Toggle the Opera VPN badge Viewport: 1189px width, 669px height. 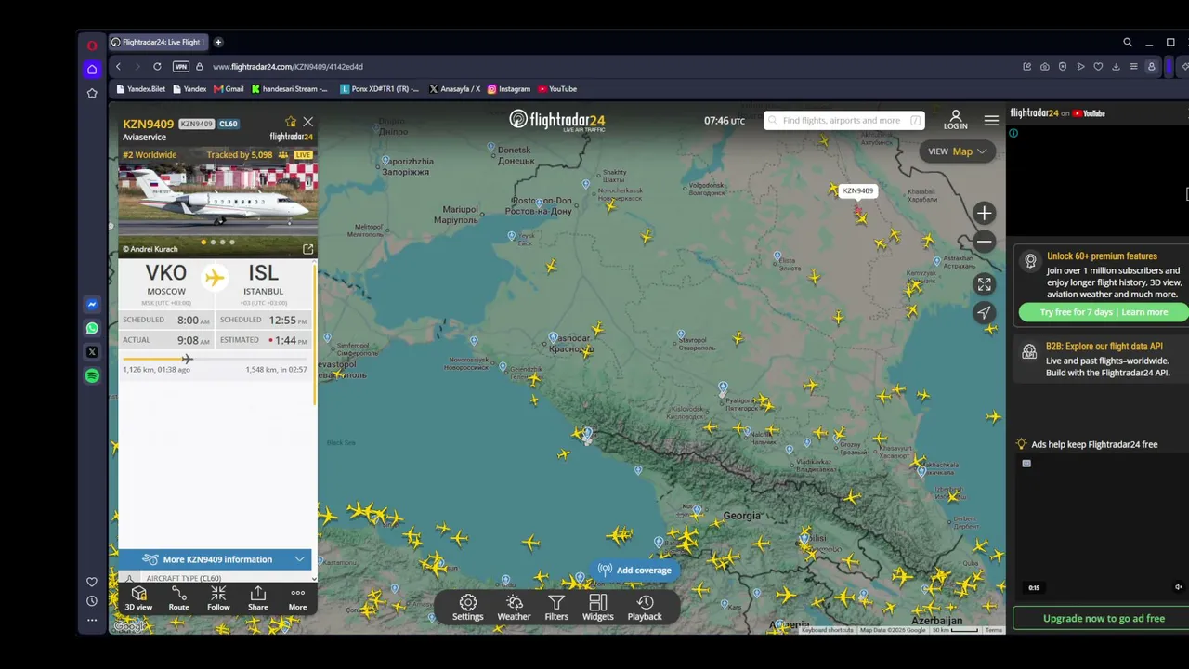181,67
